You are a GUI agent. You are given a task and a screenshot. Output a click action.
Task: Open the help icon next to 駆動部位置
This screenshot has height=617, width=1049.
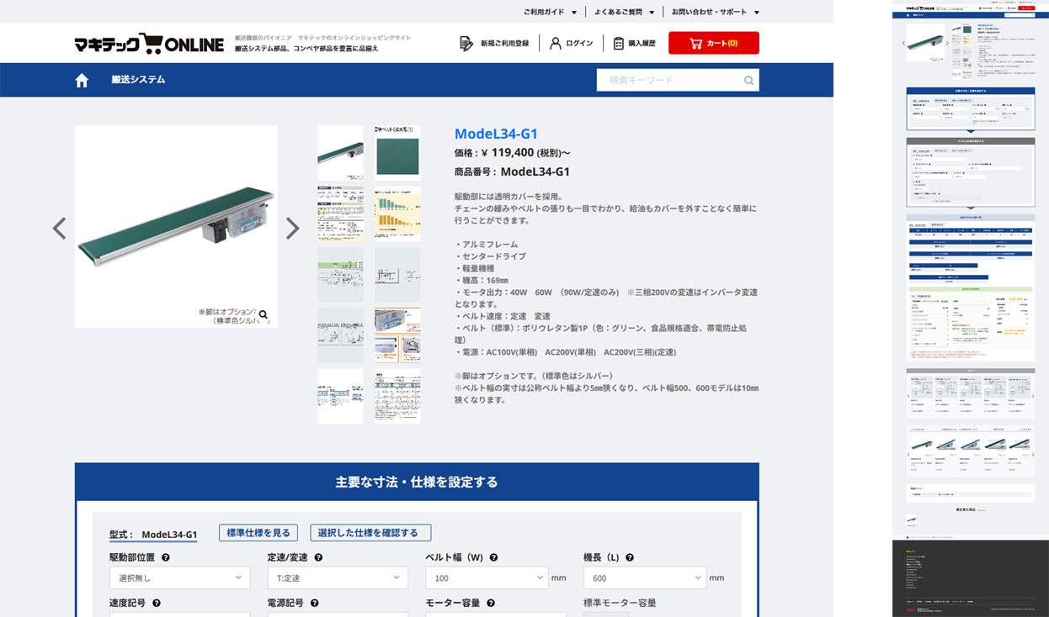(166, 557)
